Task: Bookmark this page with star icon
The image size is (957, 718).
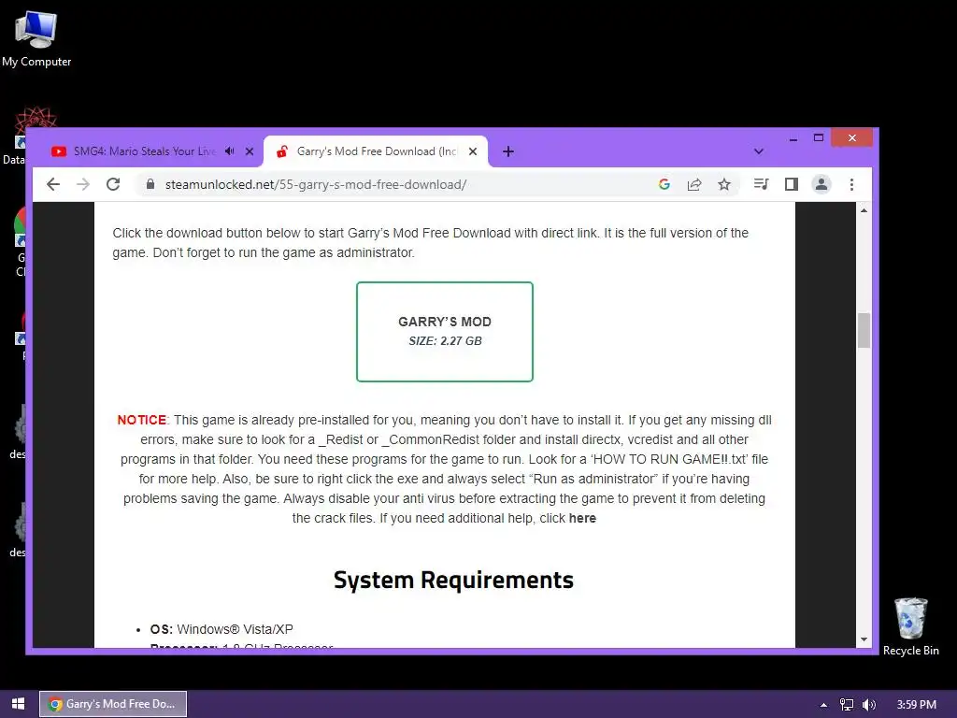Action: pos(724,184)
